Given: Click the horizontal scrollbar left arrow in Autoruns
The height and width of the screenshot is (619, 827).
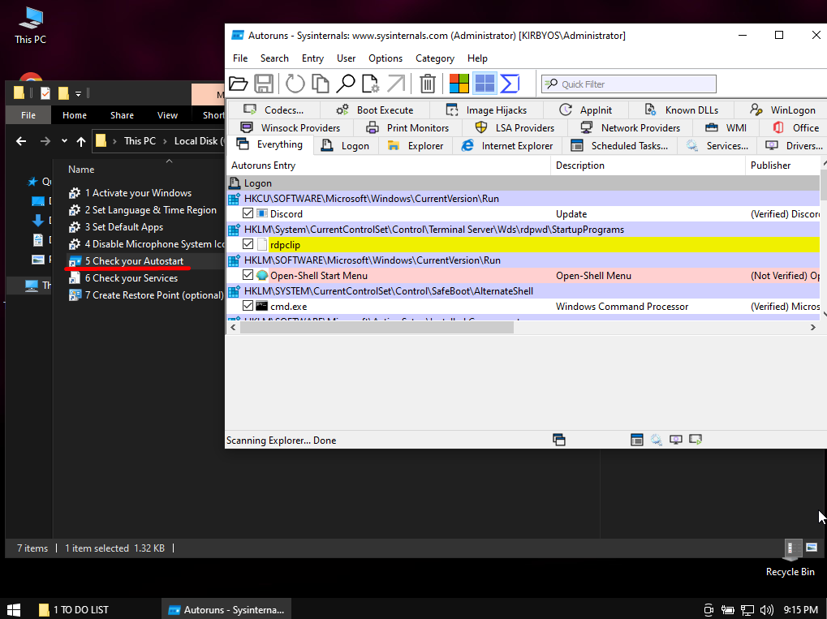Looking at the screenshot, I should tap(233, 328).
